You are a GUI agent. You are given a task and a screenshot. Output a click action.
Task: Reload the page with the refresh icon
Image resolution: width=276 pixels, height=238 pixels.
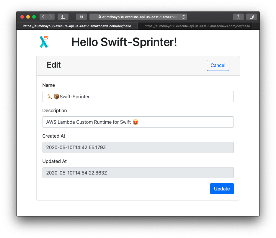point(183,17)
